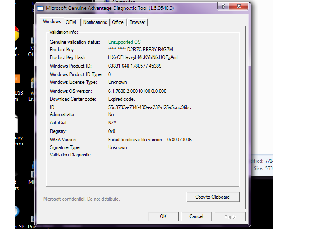This screenshot has width=317, height=230.
Task: Open the Notifications tab
Action: tap(95, 22)
